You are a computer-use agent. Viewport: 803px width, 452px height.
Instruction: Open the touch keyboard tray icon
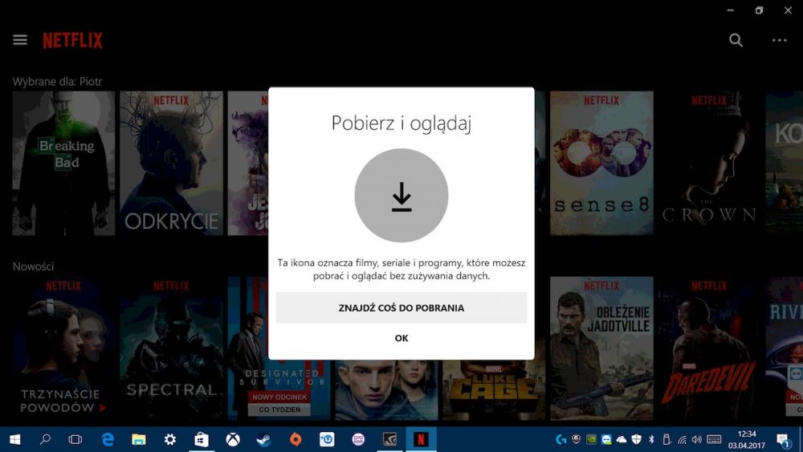tap(714, 439)
